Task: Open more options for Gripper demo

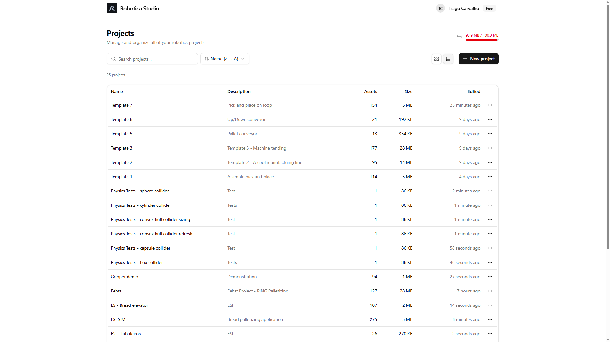Action: click(490, 277)
